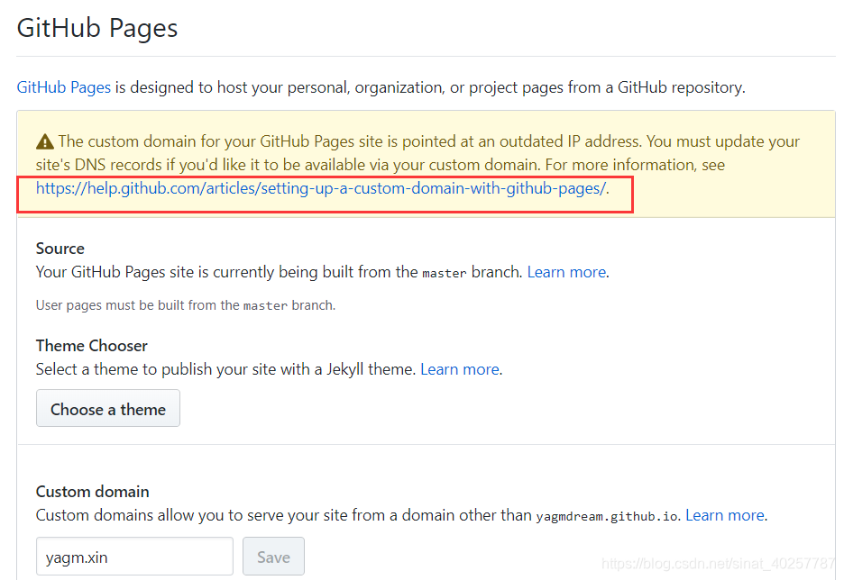844x580 pixels.
Task: Click the Custom domain heading
Action: pyautogui.click(x=93, y=492)
